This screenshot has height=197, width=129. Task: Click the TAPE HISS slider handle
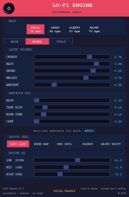(45, 107)
